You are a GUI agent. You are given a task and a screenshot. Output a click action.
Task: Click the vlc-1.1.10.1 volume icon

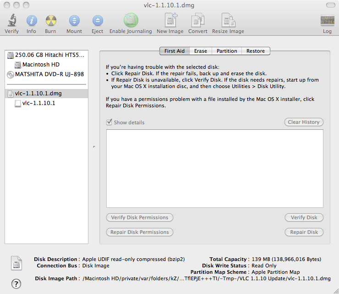(18, 103)
